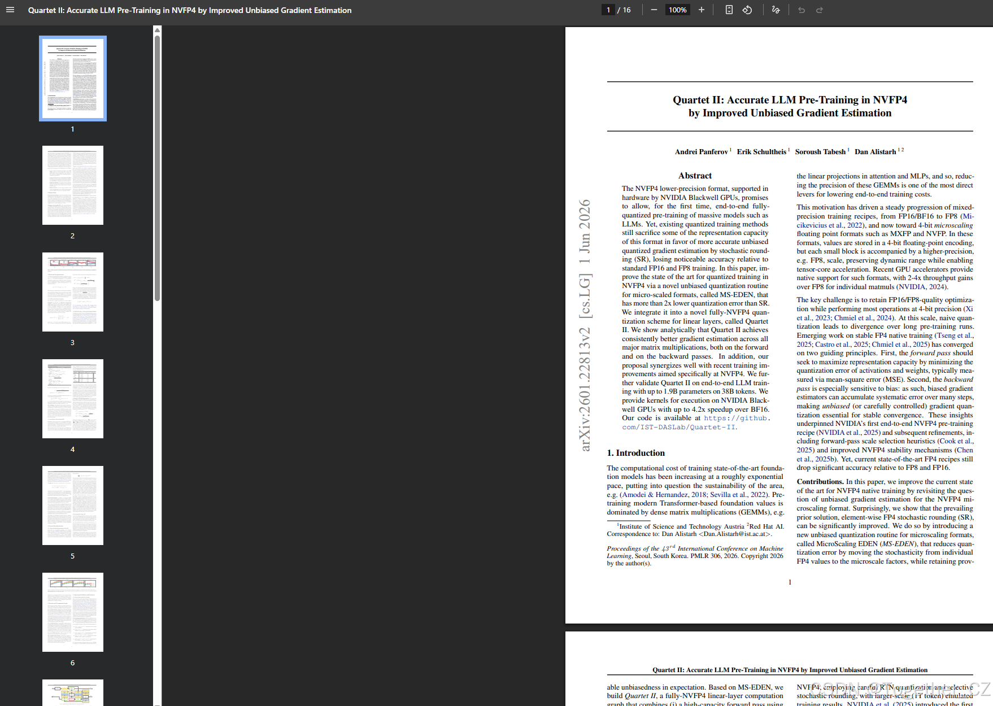The height and width of the screenshot is (706, 993).
Task: Follow the NVIDIA, 2024 citation link
Action: coord(922,287)
